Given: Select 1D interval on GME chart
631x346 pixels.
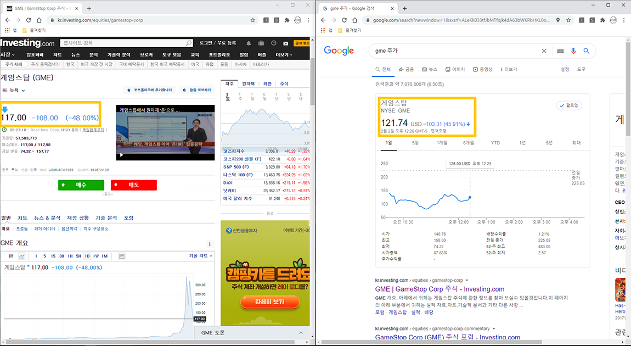Looking at the screenshot, I should (87, 256).
